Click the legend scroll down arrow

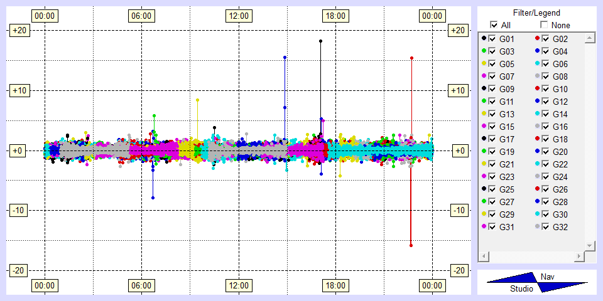coord(589,245)
